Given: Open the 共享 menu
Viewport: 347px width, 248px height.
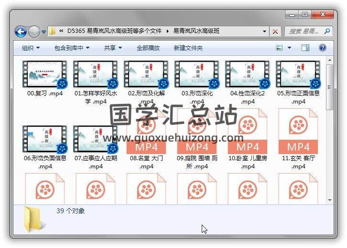Looking at the screenshot, I should pos(113,48).
